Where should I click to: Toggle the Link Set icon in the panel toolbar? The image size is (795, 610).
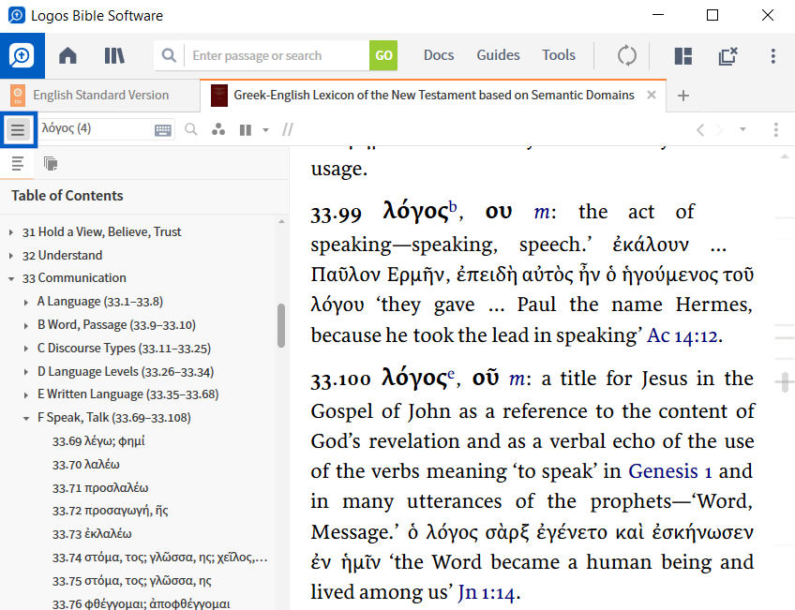click(x=218, y=129)
